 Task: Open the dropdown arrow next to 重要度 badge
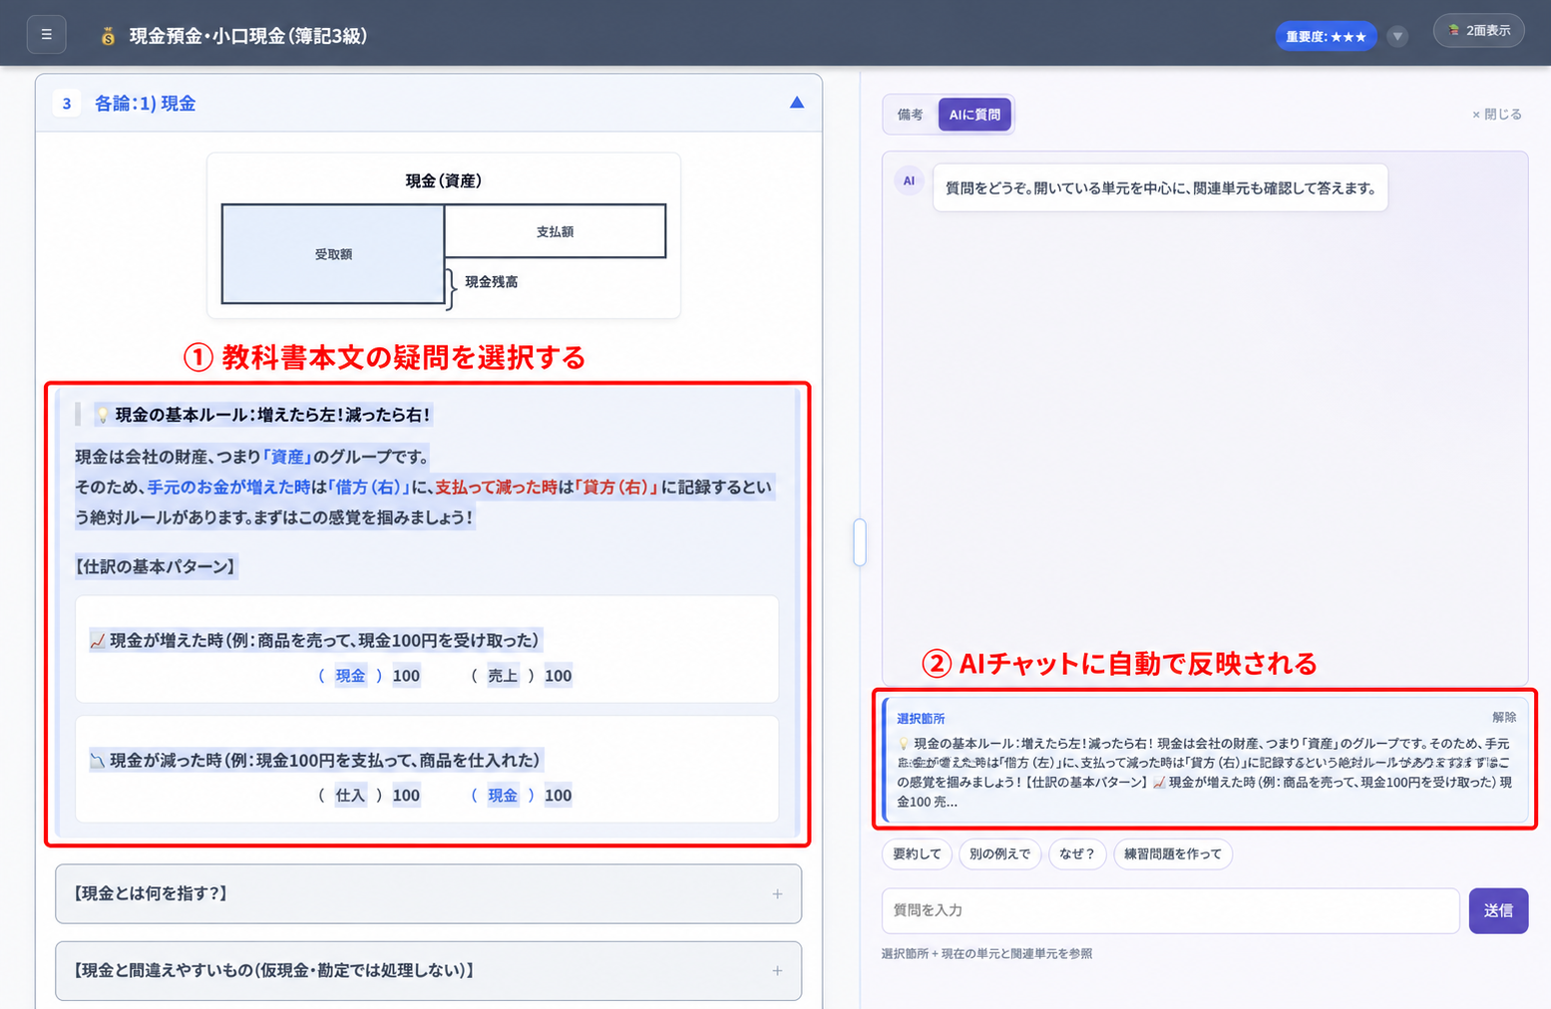[1397, 37]
